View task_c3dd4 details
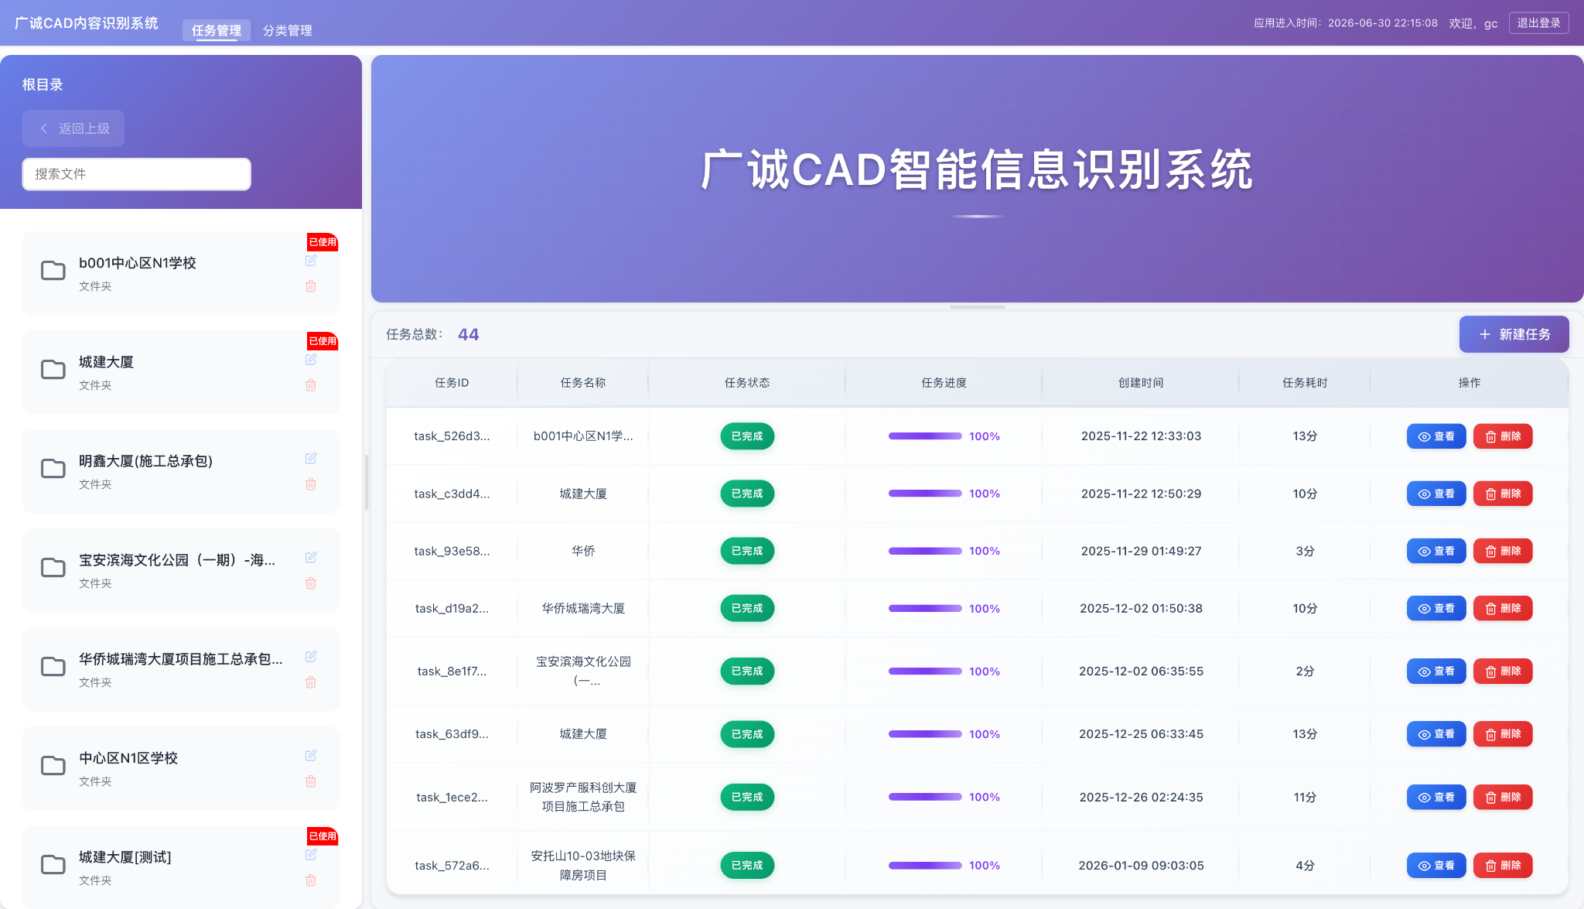 pos(1436,494)
